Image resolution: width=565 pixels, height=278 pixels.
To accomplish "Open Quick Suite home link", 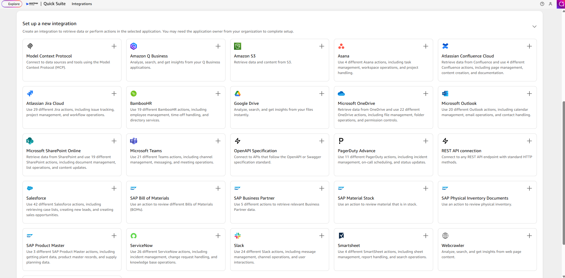I will (x=55, y=4).
